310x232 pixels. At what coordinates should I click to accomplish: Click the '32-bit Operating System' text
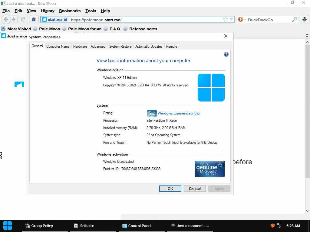coord(163,135)
